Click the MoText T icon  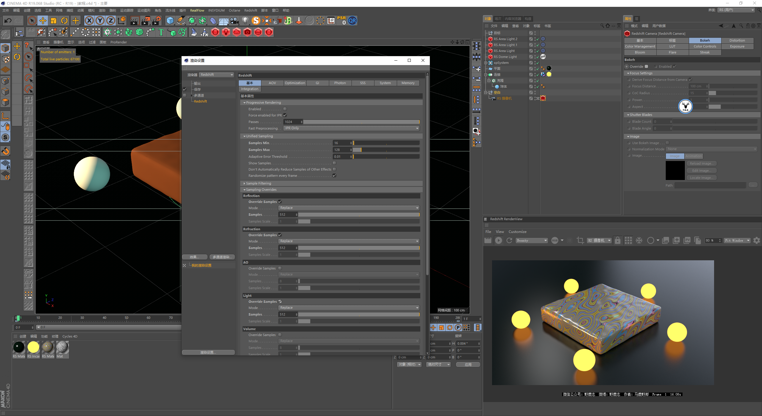(x=161, y=32)
